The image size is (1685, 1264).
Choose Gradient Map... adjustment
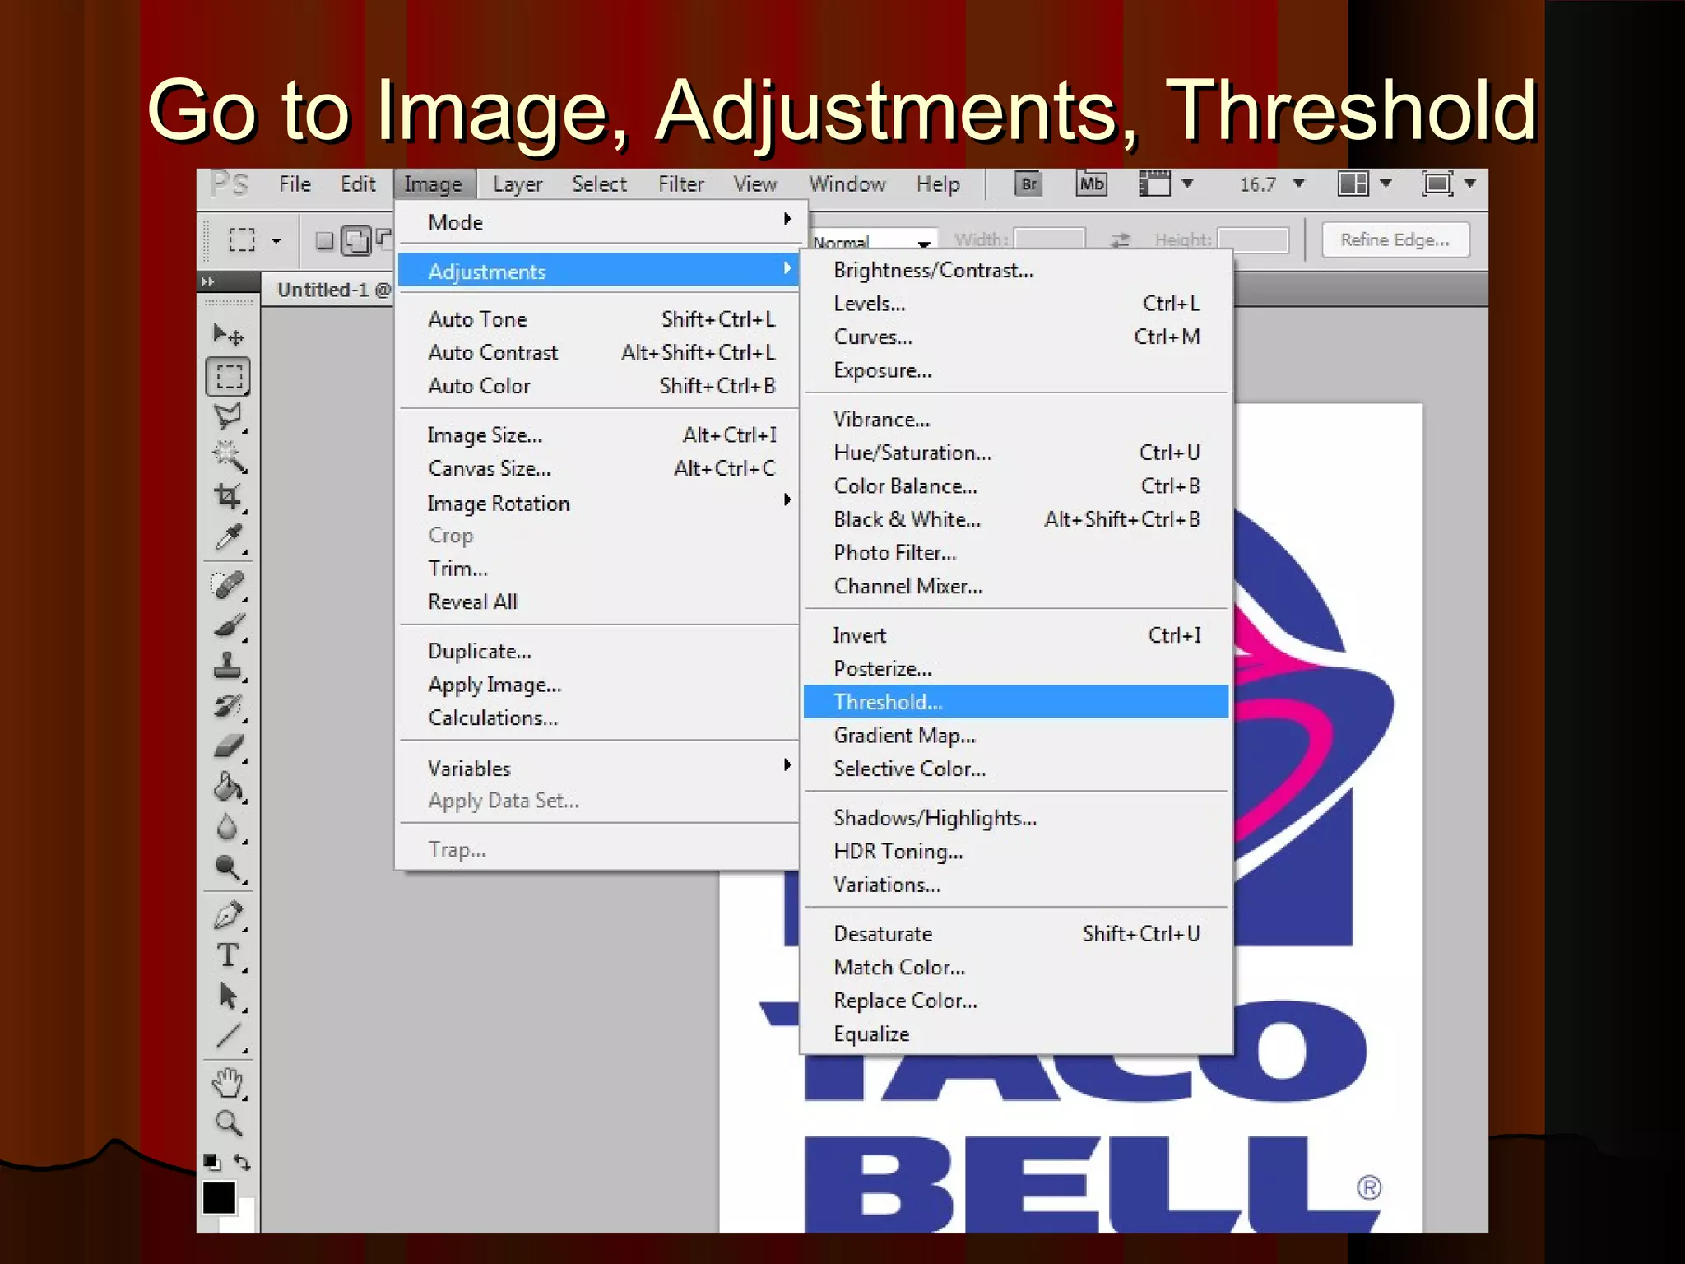(x=1015, y=735)
